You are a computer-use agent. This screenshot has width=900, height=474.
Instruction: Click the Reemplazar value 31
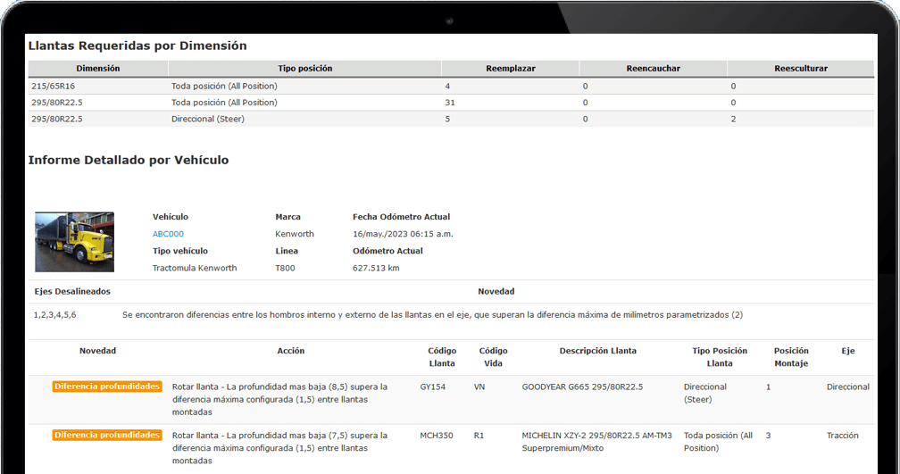coord(450,103)
